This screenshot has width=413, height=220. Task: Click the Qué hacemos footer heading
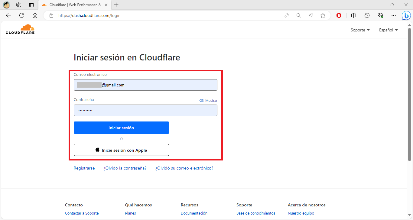[x=138, y=205]
